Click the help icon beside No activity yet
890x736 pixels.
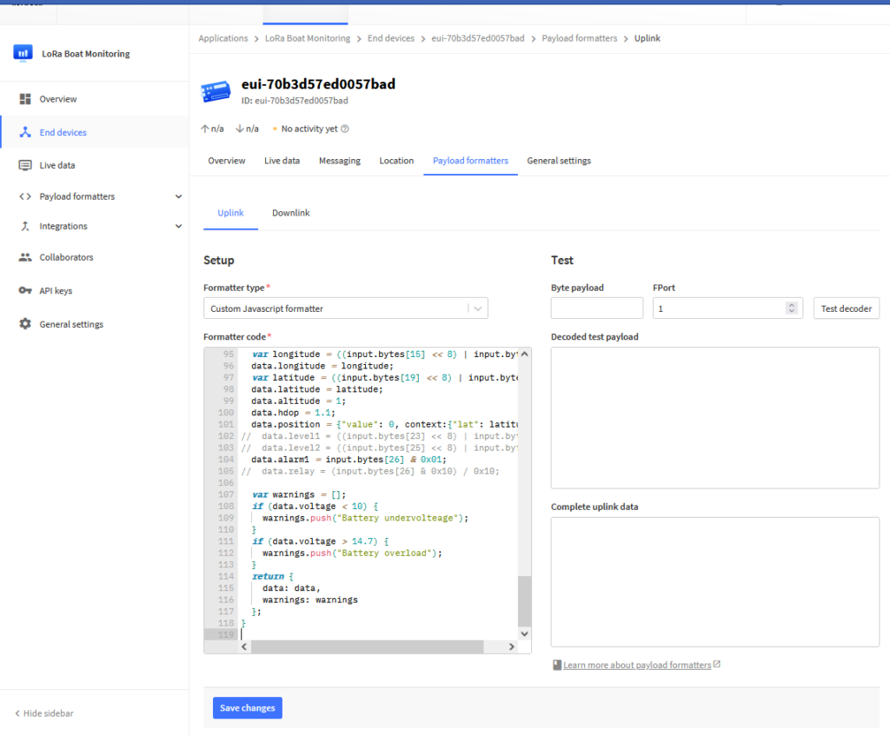tap(345, 129)
